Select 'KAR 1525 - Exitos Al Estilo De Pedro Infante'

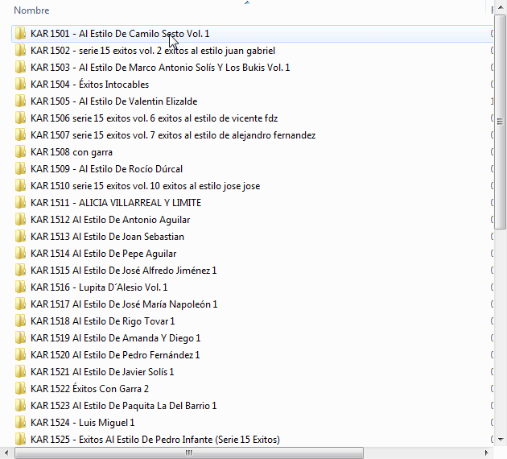pyautogui.click(x=155, y=439)
